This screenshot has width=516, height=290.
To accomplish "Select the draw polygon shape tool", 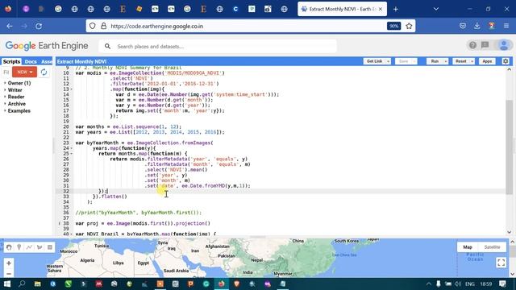I will [x=40, y=247].
